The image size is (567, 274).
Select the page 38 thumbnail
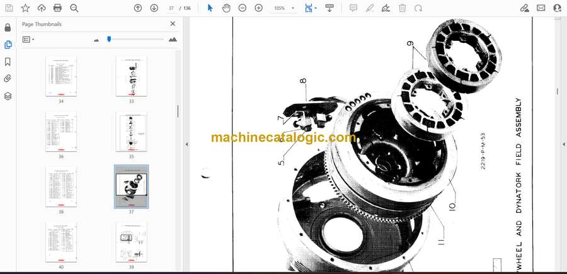(x=61, y=186)
